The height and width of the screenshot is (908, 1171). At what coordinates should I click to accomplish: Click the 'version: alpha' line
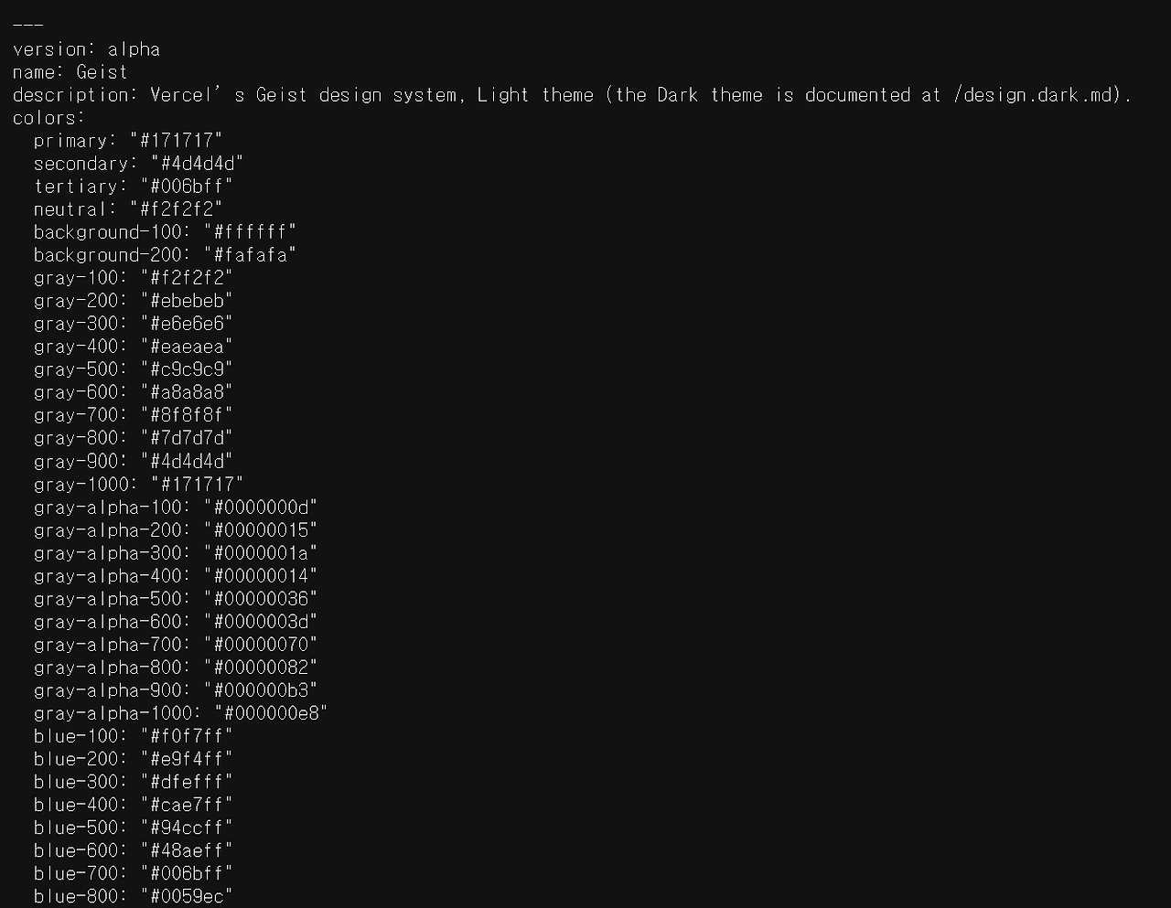click(x=86, y=49)
